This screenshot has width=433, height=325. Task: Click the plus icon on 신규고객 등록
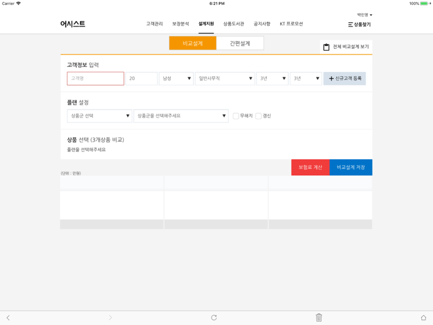click(331, 79)
